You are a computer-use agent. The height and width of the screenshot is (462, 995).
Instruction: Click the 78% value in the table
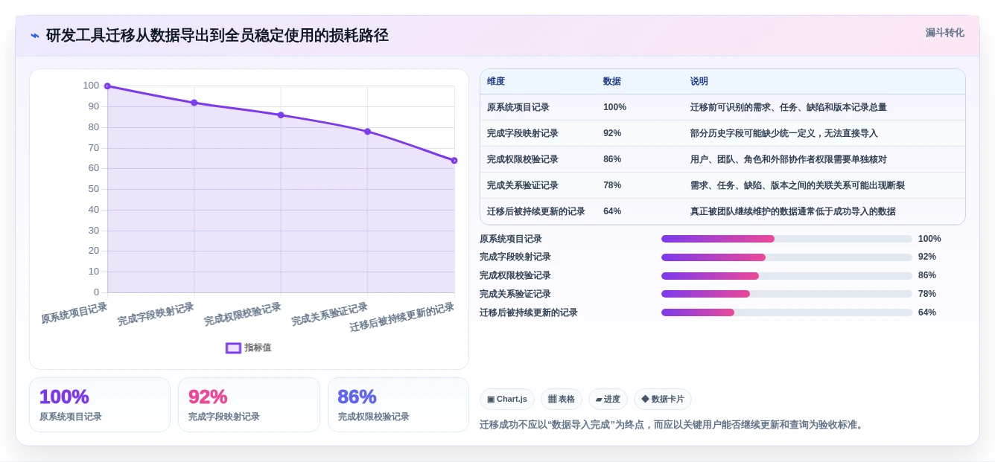612,185
